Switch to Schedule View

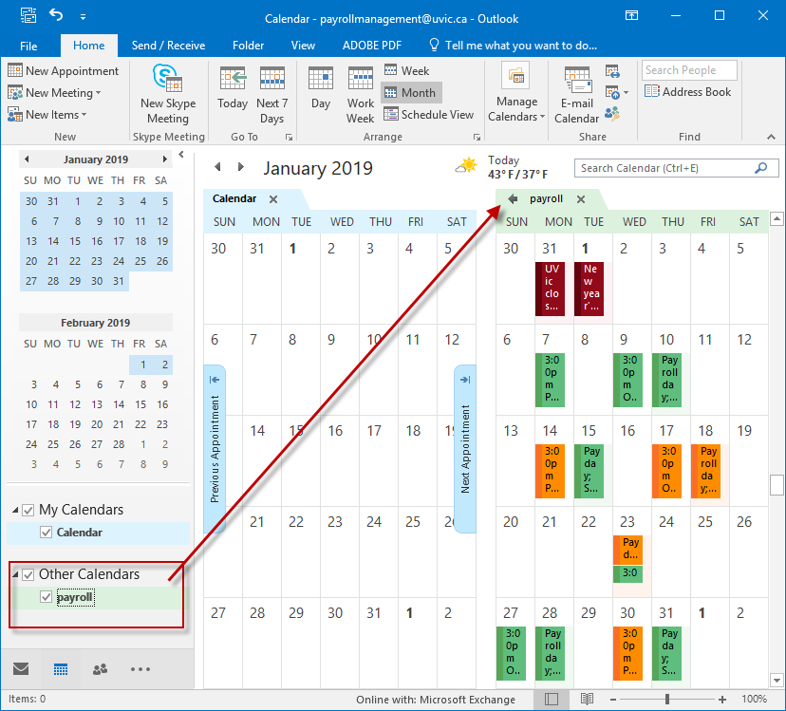tap(429, 115)
